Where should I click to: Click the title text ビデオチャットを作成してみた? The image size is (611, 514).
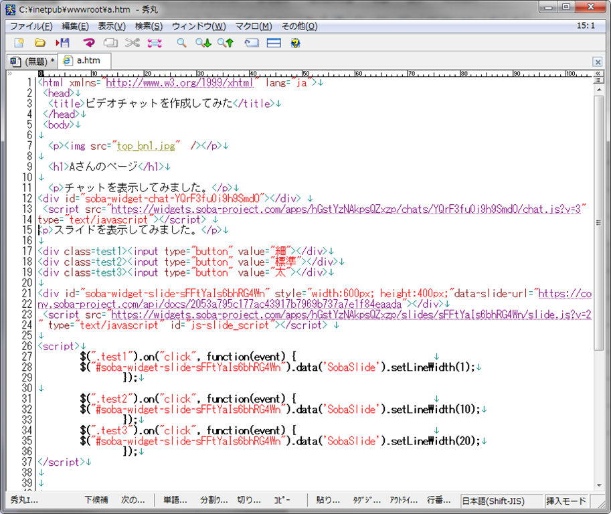[x=159, y=104]
